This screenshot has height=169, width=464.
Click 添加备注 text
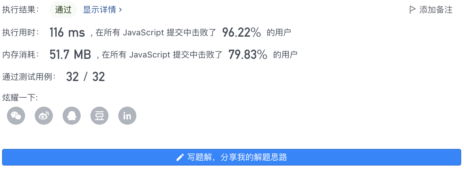coord(436,10)
